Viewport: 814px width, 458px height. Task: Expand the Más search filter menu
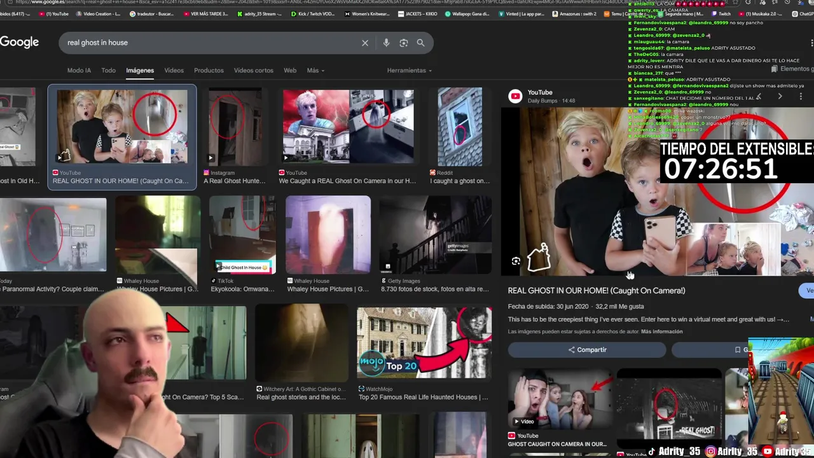(315, 71)
